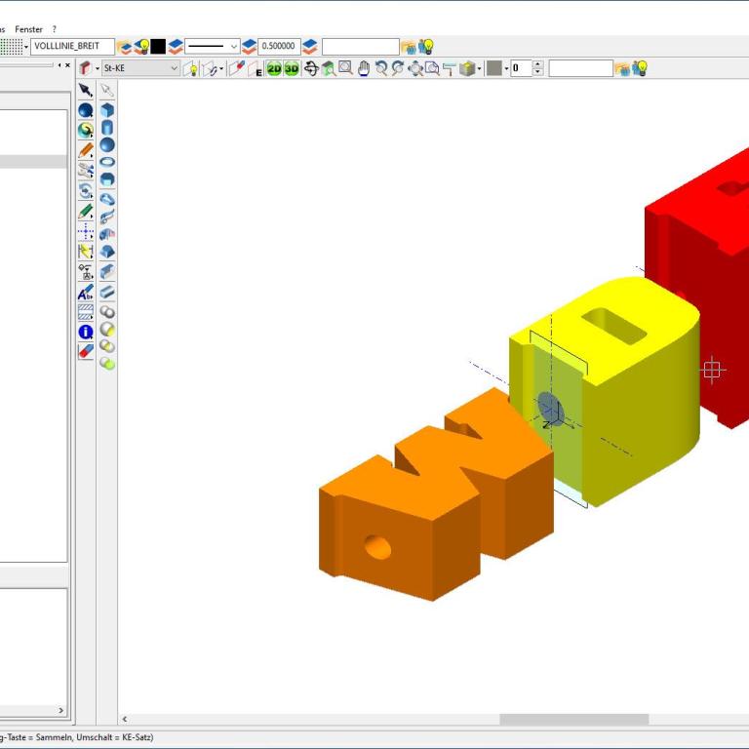Open the blue info tool

pyautogui.click(x=86, y=332)
